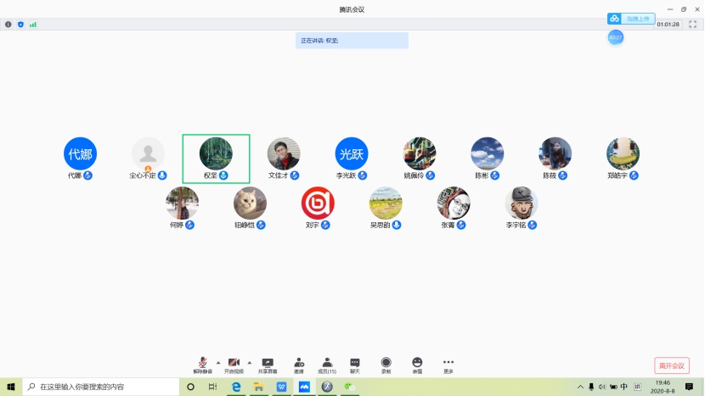The height and width of the screenshot is (396, 705).
Task: Click muted mic icon beside 刘宇
Action: click(325, 225)
